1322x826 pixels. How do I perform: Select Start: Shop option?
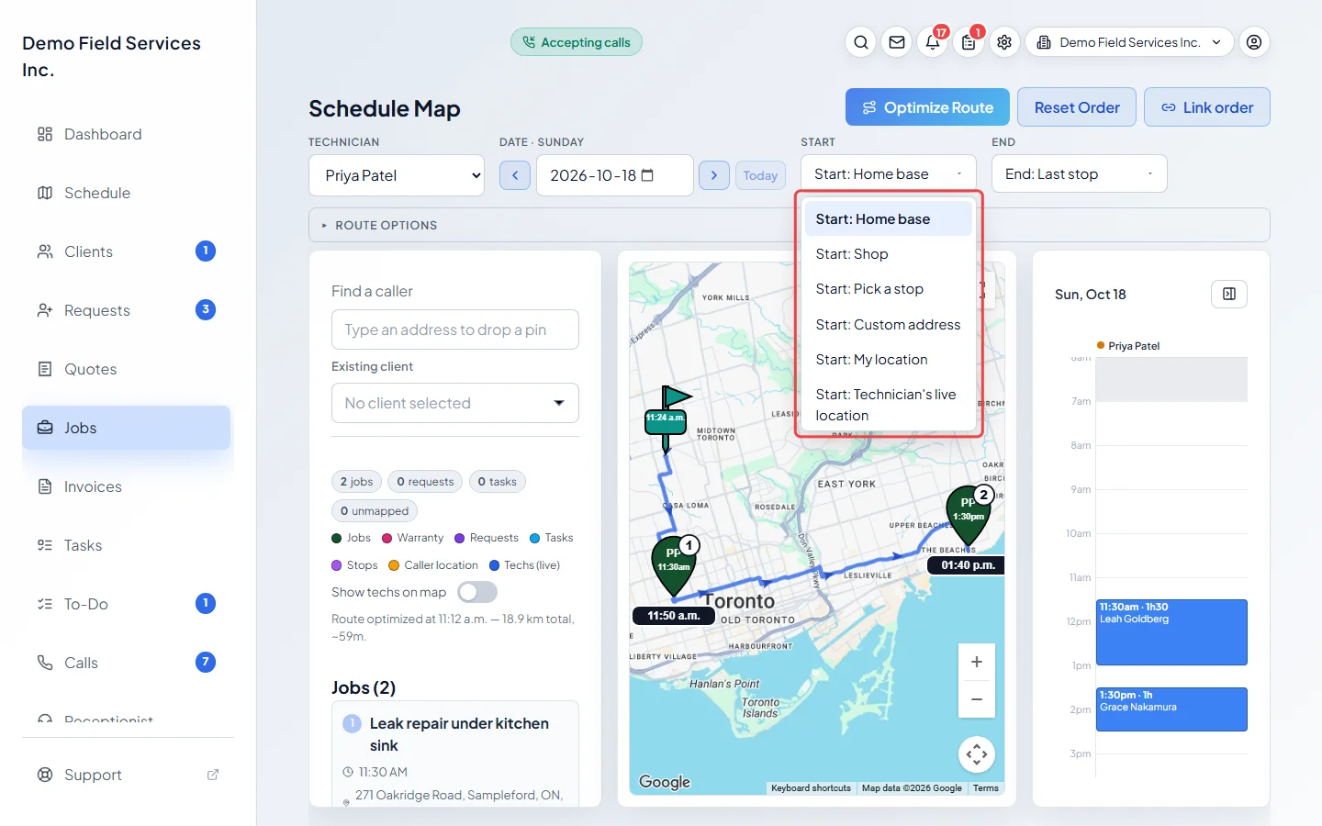[x=889, y=254]
